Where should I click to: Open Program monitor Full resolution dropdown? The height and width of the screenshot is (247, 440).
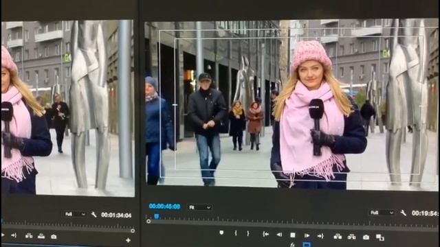click(382, 213)
